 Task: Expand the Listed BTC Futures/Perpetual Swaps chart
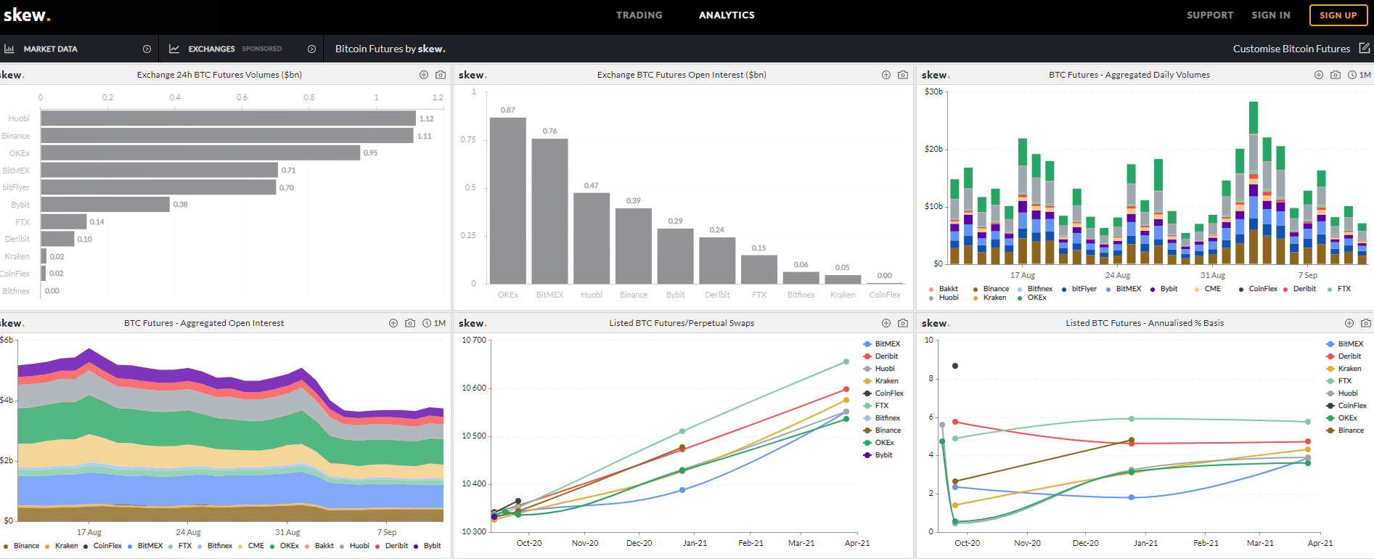pyautogui.click(x=886, y=323)
